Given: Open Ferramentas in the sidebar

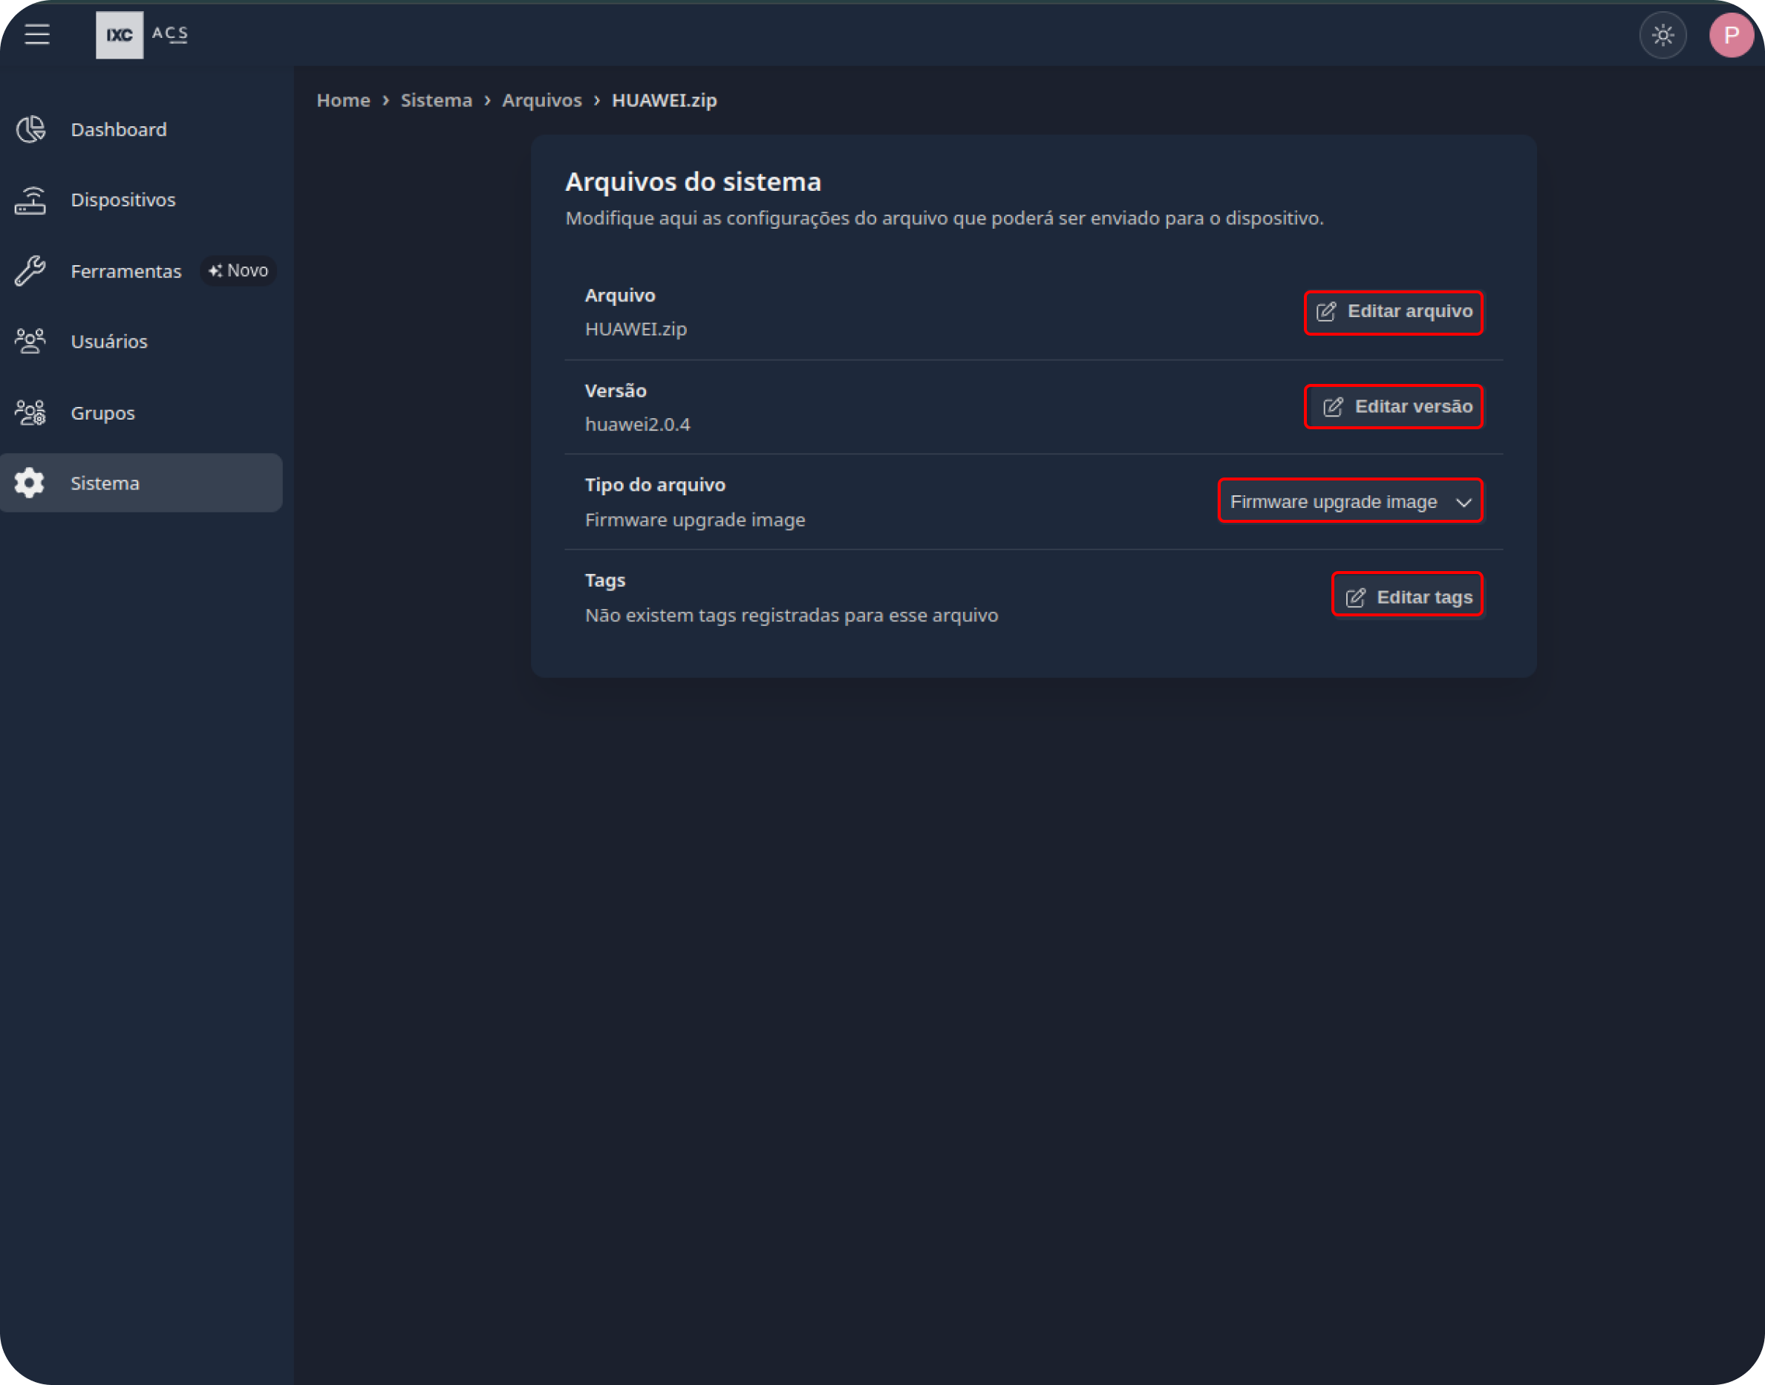Looking at the screenshot, I should 141,271.
